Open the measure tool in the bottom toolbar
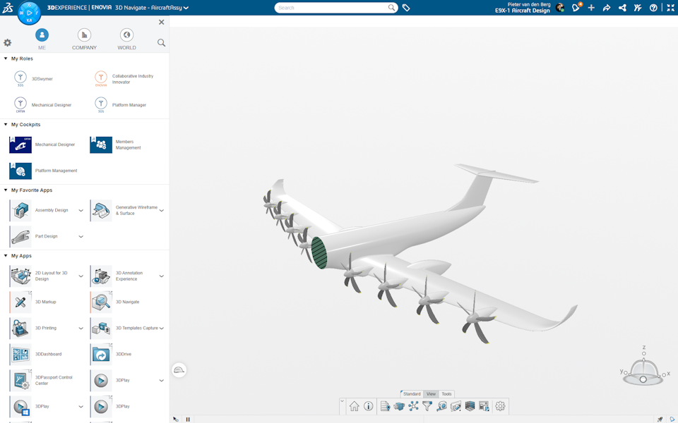 [x=443, y=406]
